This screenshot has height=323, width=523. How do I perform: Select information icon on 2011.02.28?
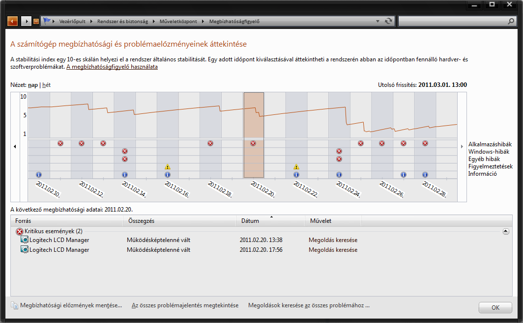click(425, 174)
